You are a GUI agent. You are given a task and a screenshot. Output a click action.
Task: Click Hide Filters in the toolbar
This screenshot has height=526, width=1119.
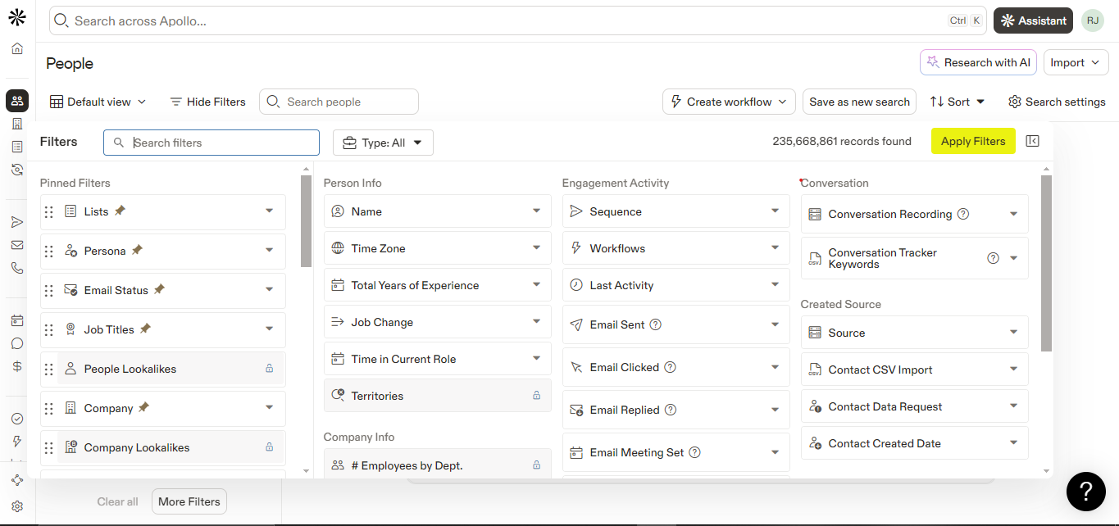[x=207, y=101]
